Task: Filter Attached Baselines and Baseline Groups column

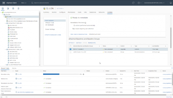Action: coord(99,46)
